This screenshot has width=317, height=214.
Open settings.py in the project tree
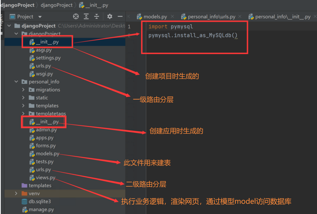coord(45,58)
